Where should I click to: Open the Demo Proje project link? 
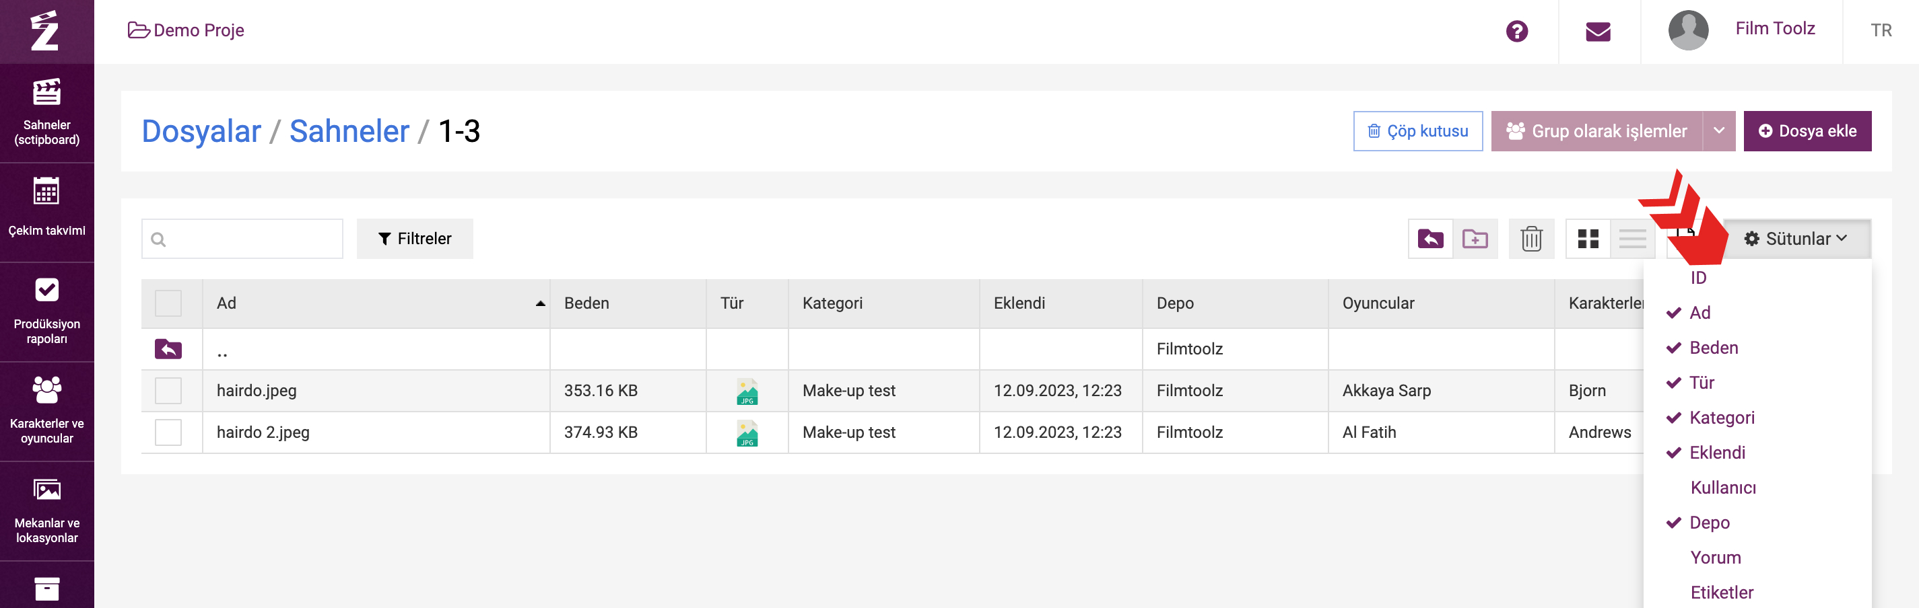tap(187, 30)
